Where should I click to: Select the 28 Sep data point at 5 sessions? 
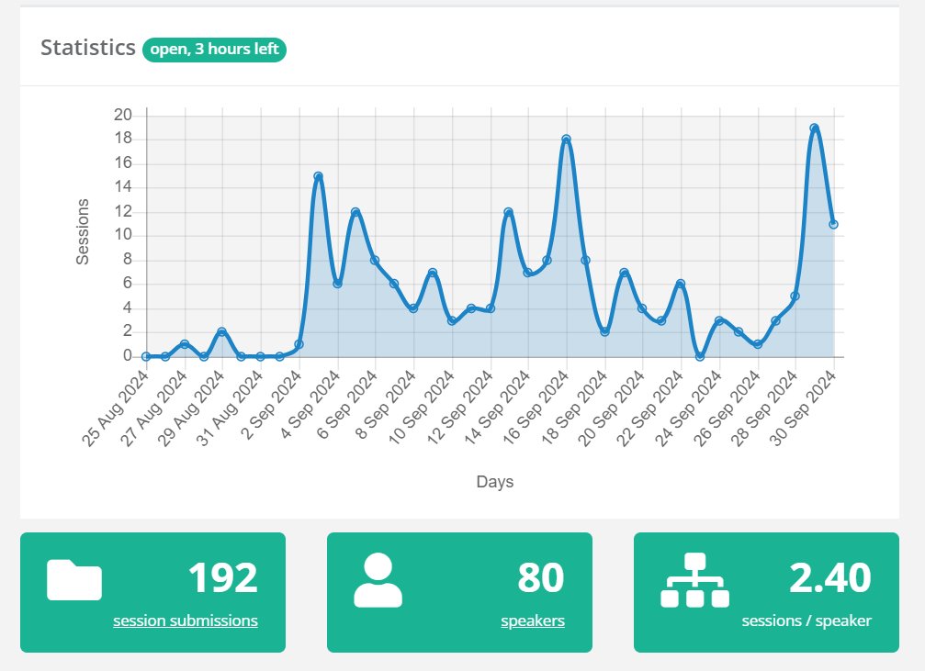tap(795, 296)
